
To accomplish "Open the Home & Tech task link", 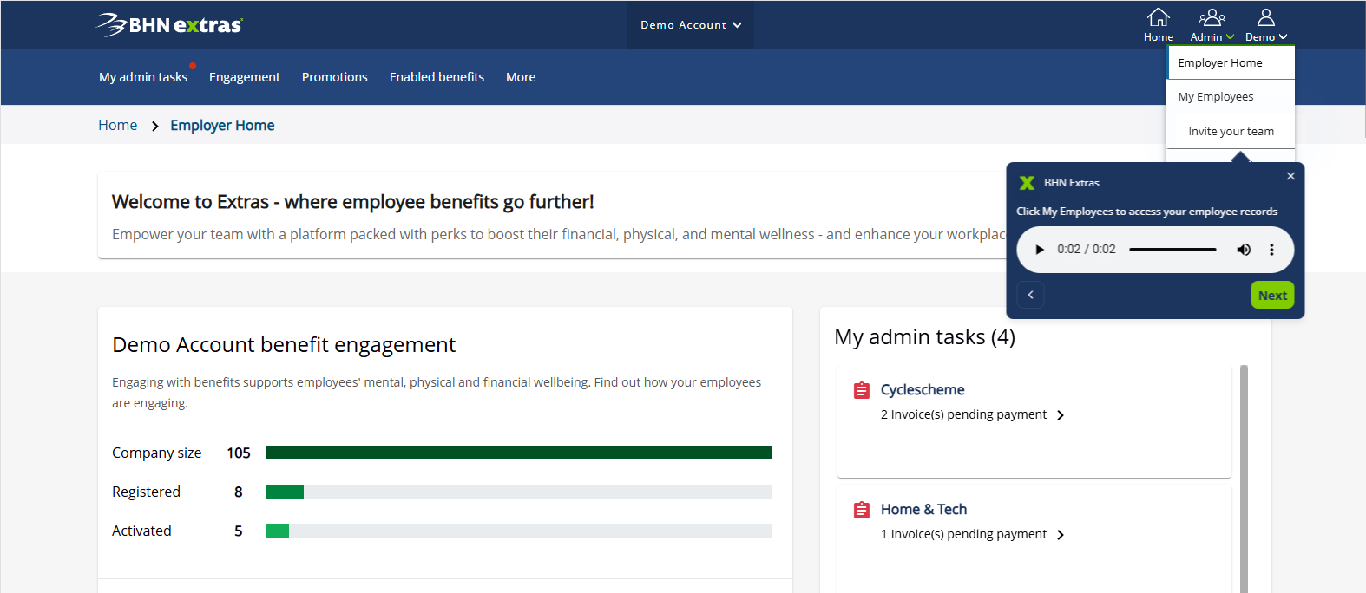I will pos(923,510).
